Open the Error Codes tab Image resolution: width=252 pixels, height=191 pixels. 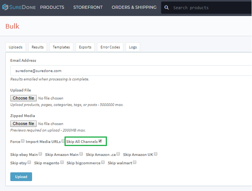point(110,47)
